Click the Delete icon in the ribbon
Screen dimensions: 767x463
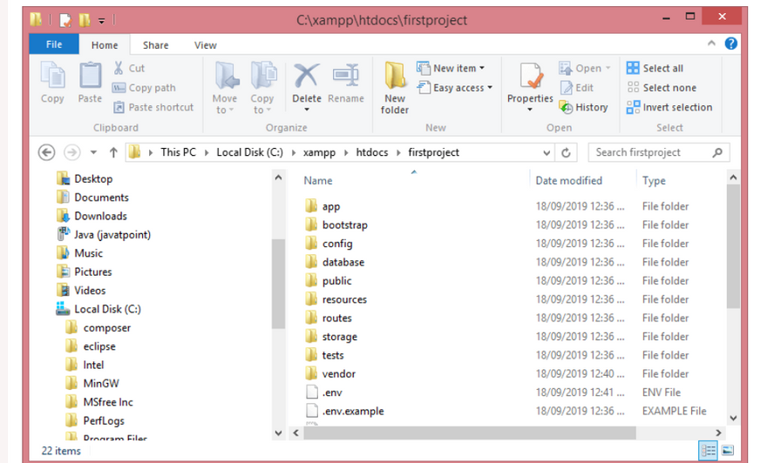(306, 78)
